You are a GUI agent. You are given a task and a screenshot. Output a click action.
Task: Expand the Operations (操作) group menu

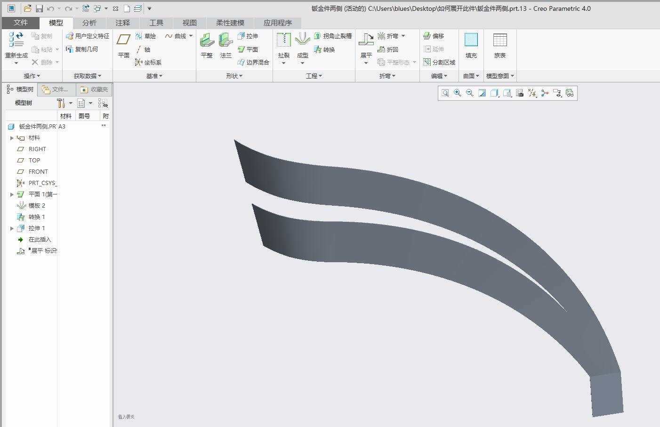(32, 76)
